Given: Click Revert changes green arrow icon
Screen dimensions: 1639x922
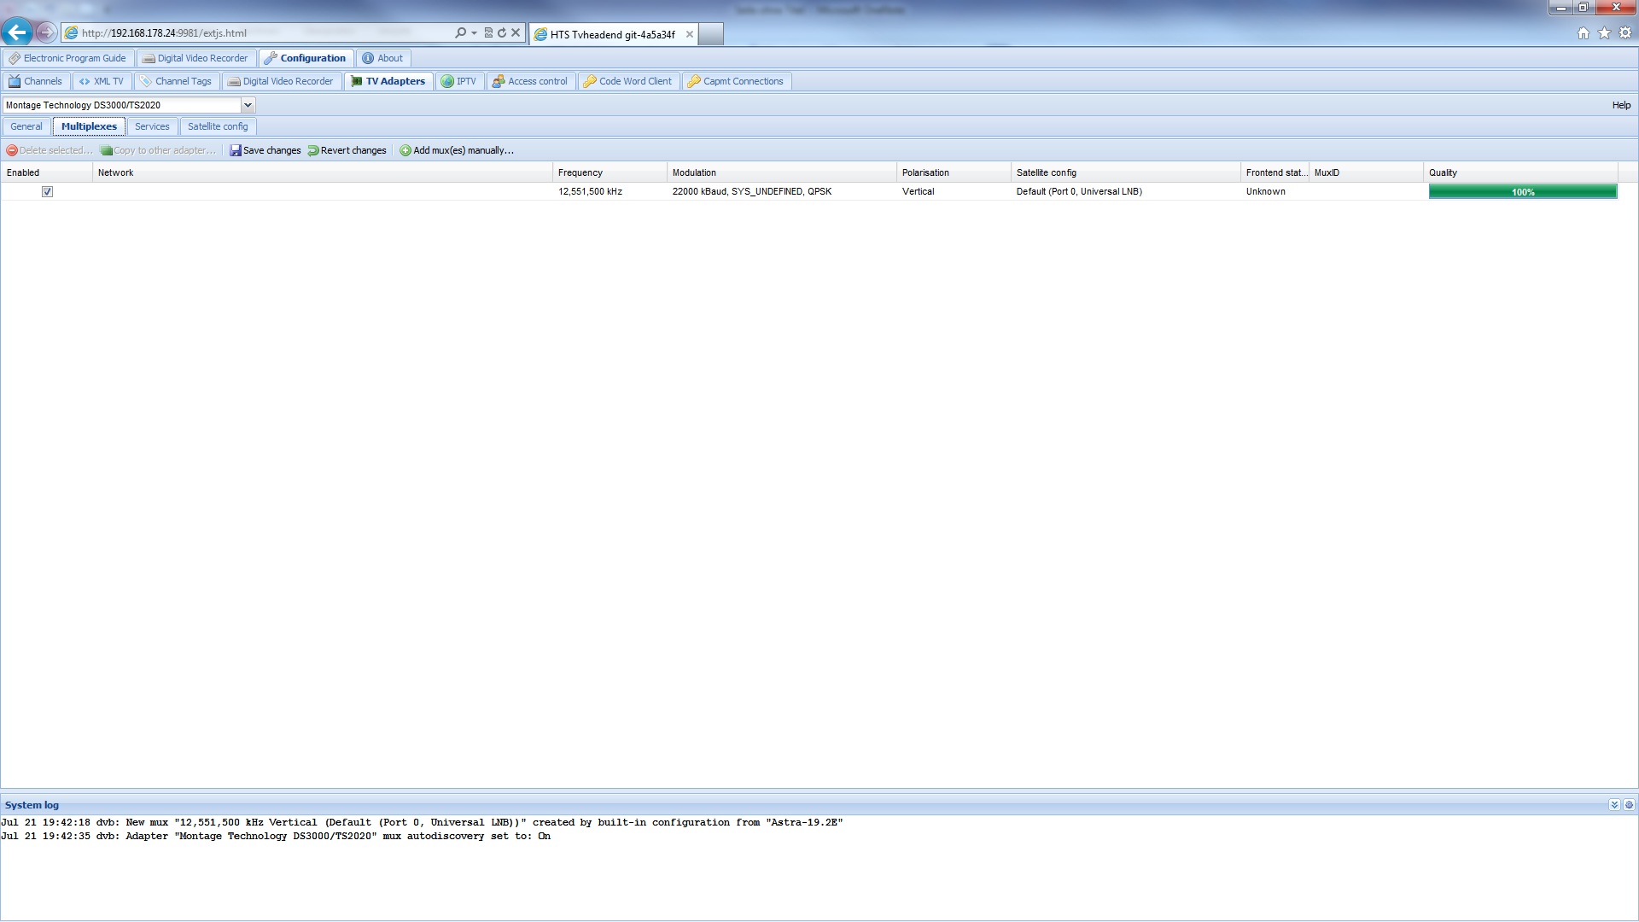Looking at the screenshot, I should (313, 150).
